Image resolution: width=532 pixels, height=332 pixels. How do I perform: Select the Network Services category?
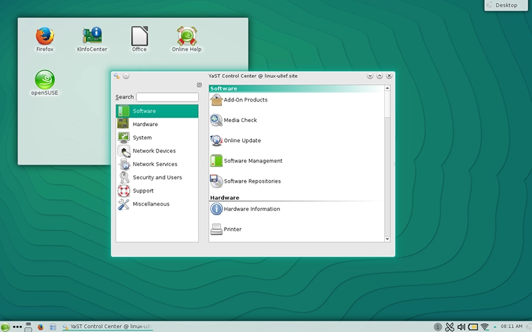tap(157, 164)
